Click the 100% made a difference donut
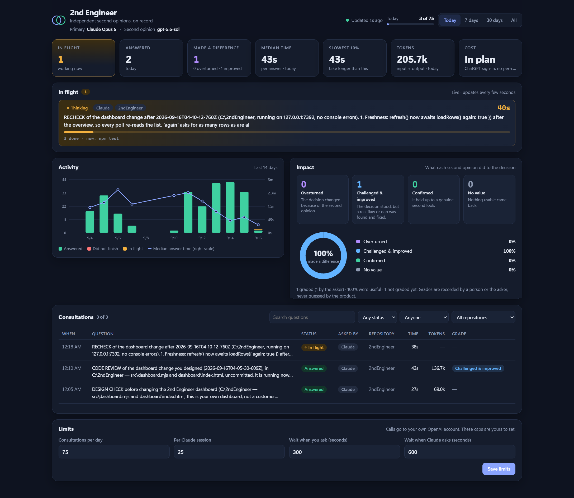 [x=323, y=255]
